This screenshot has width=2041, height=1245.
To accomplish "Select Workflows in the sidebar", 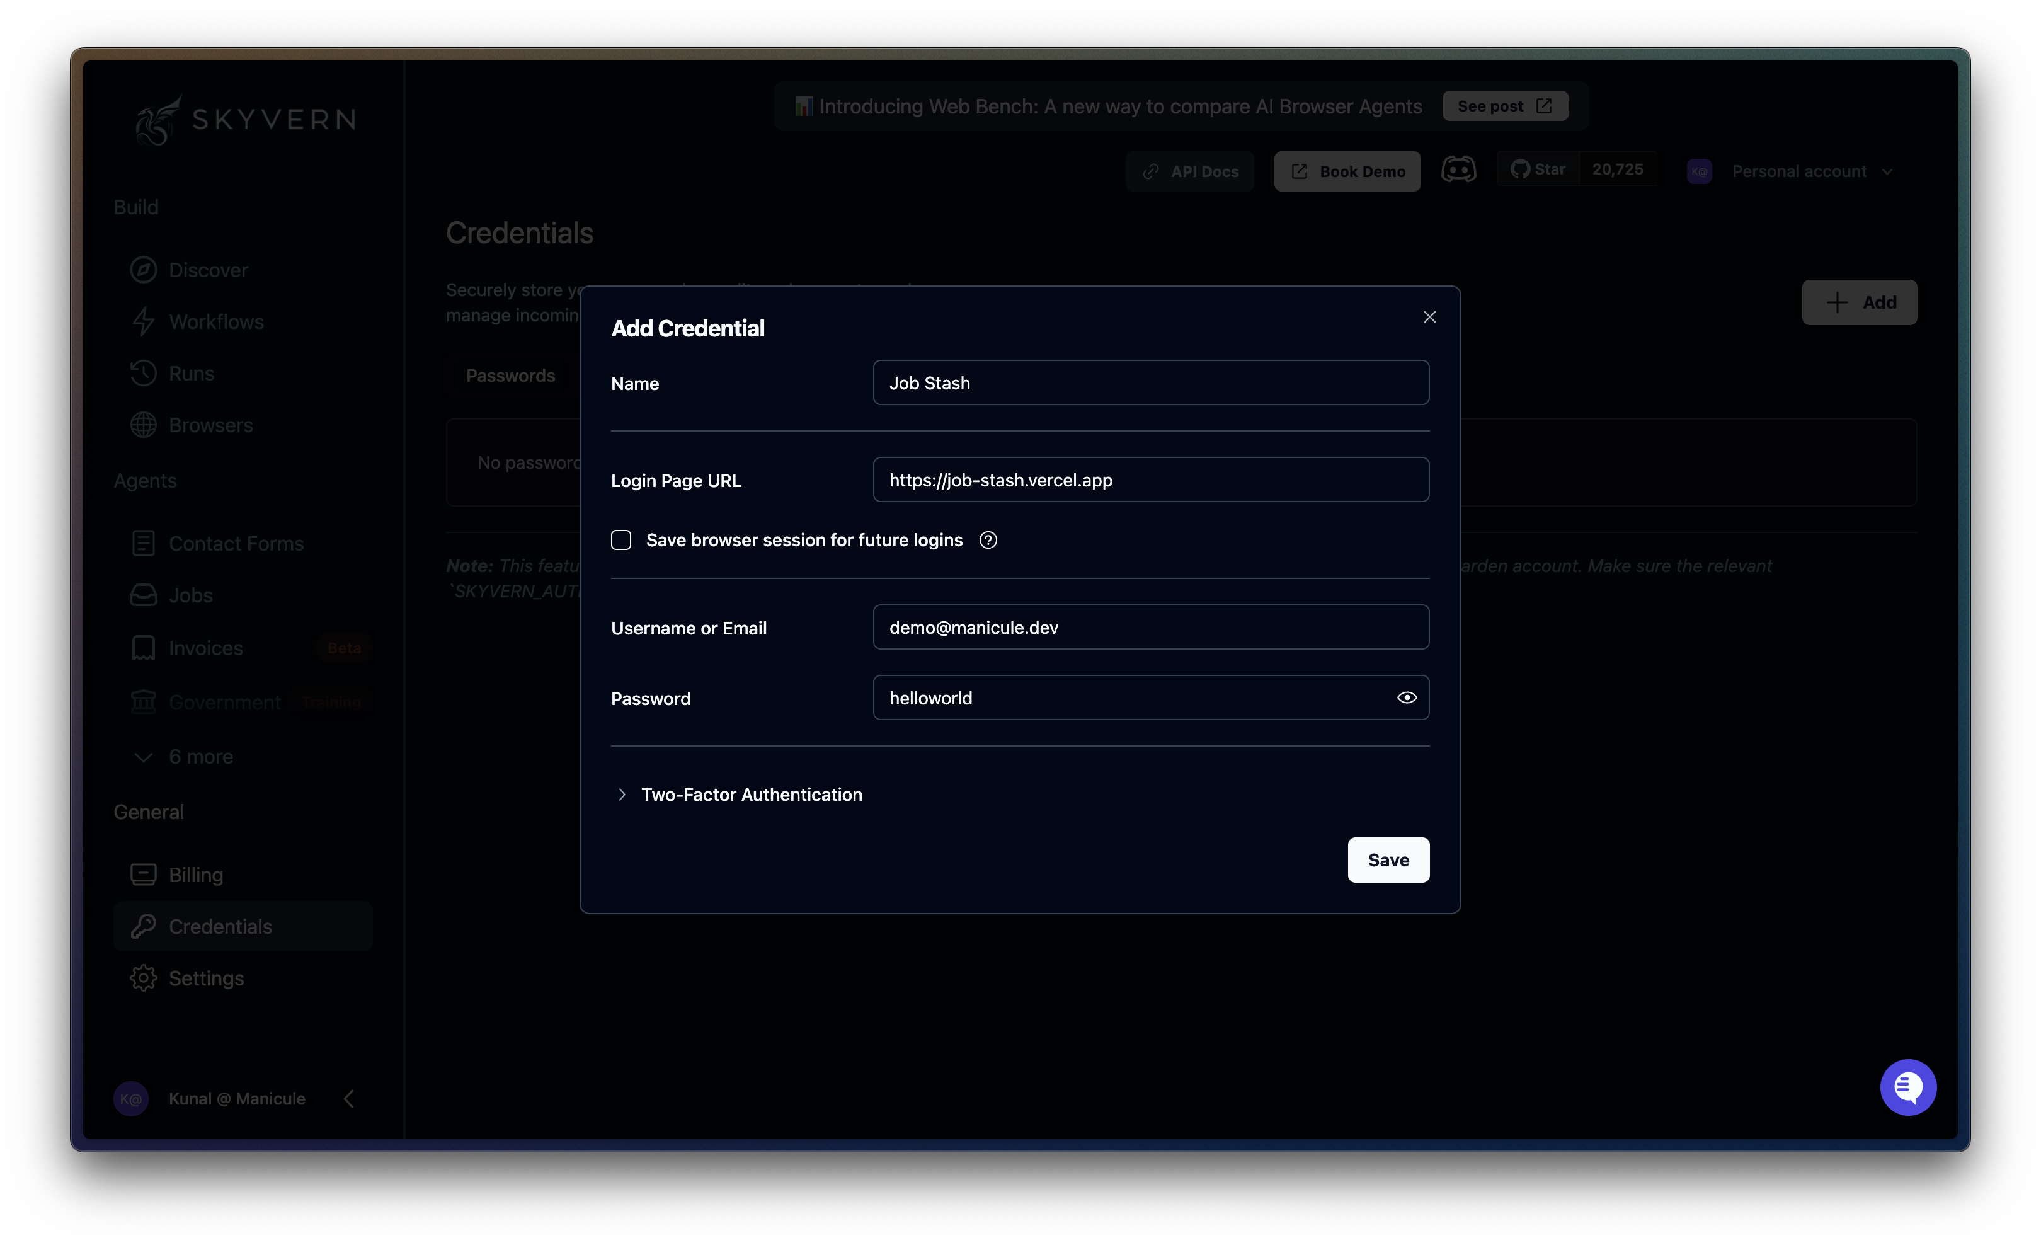I will (215, 321).
